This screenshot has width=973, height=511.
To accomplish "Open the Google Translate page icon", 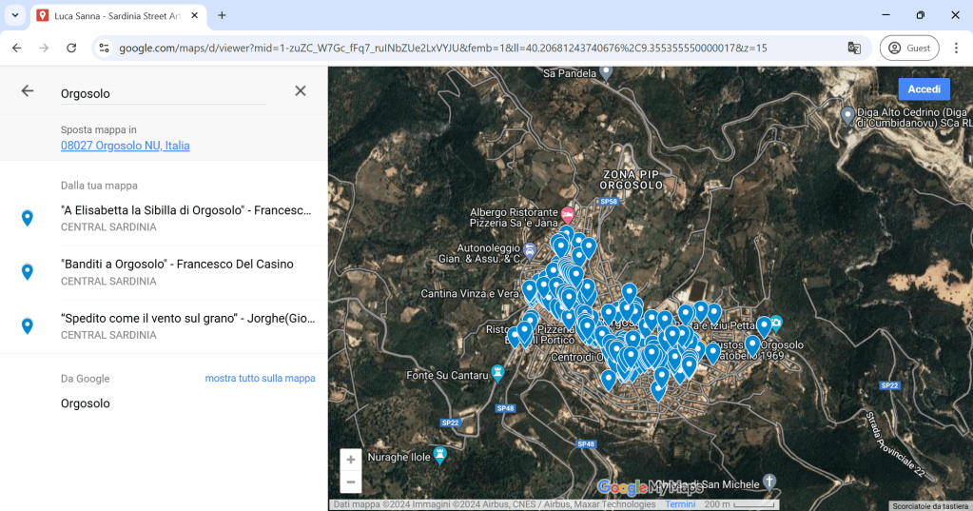I will [x=854, y=48].
